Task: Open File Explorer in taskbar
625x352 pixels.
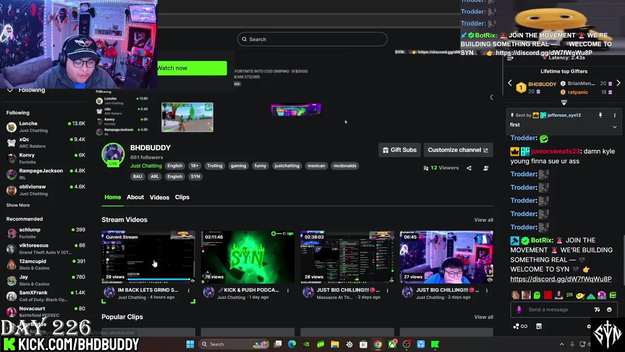Action: pyautogui.click(x=335, y=344)
